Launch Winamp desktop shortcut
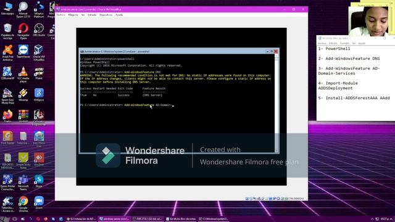This screenshot has width=395, height=222. click(x=23, y=95)
